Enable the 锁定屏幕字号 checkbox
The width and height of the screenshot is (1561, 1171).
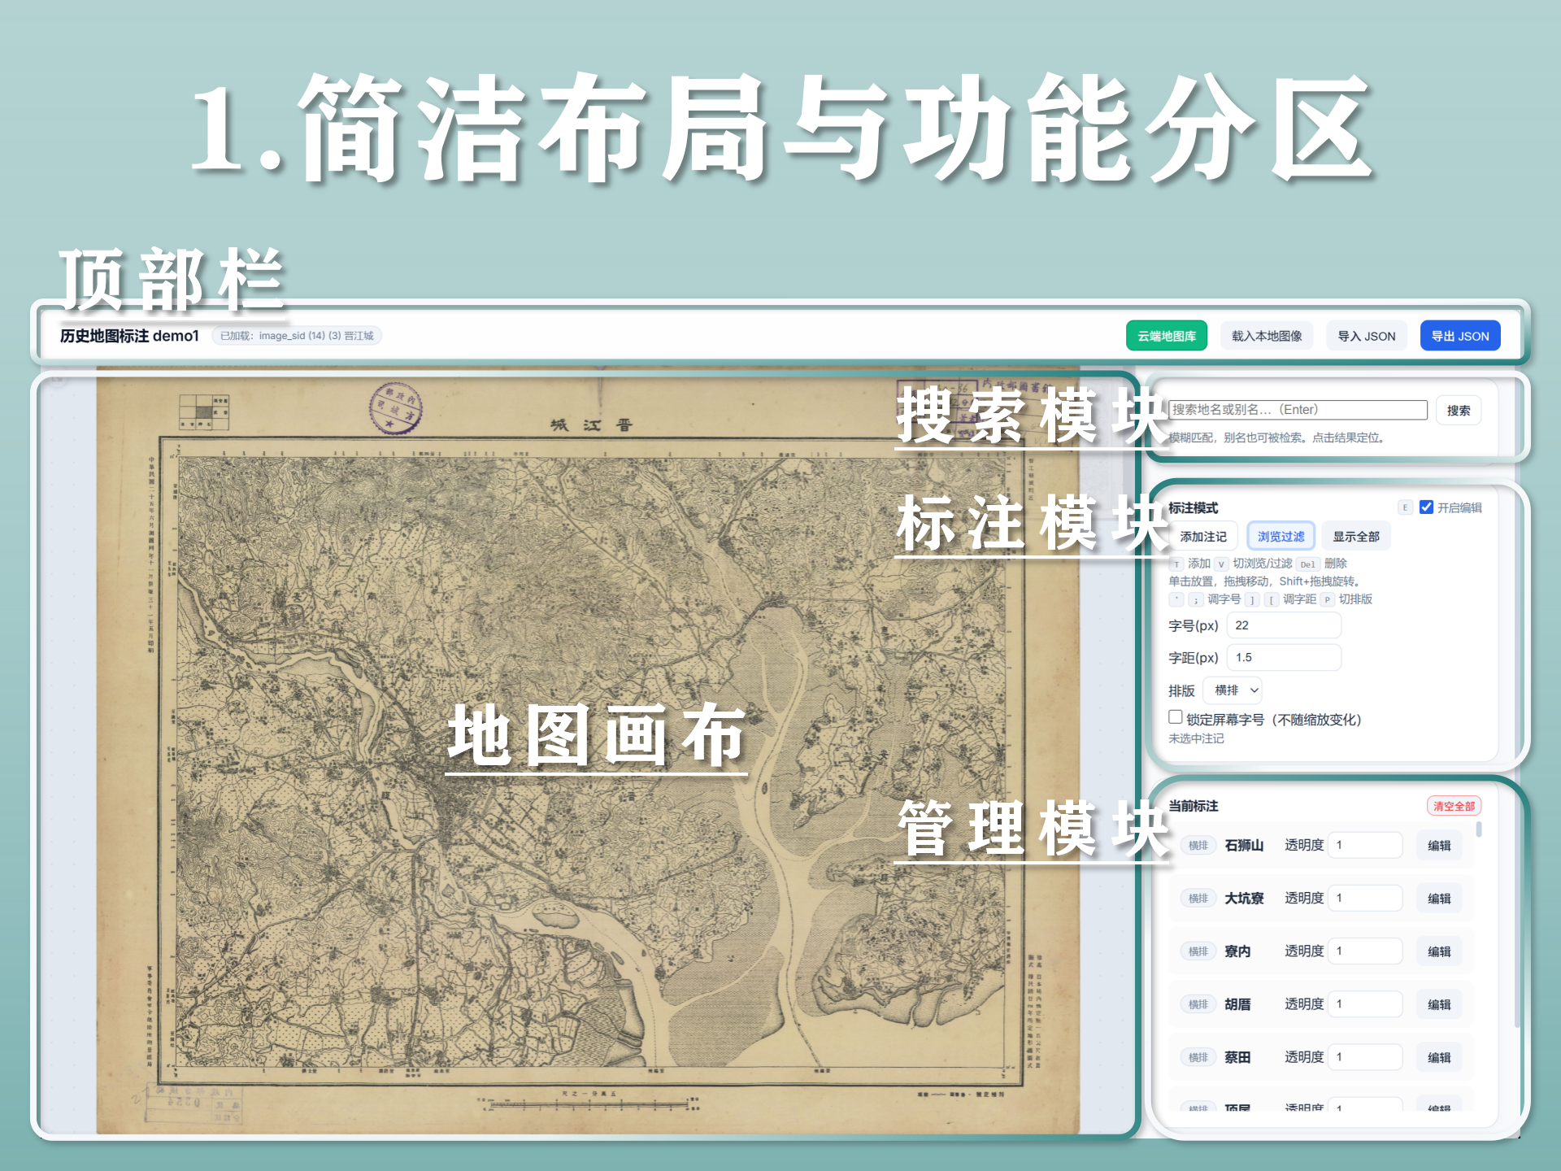(x=1175, y=717)
